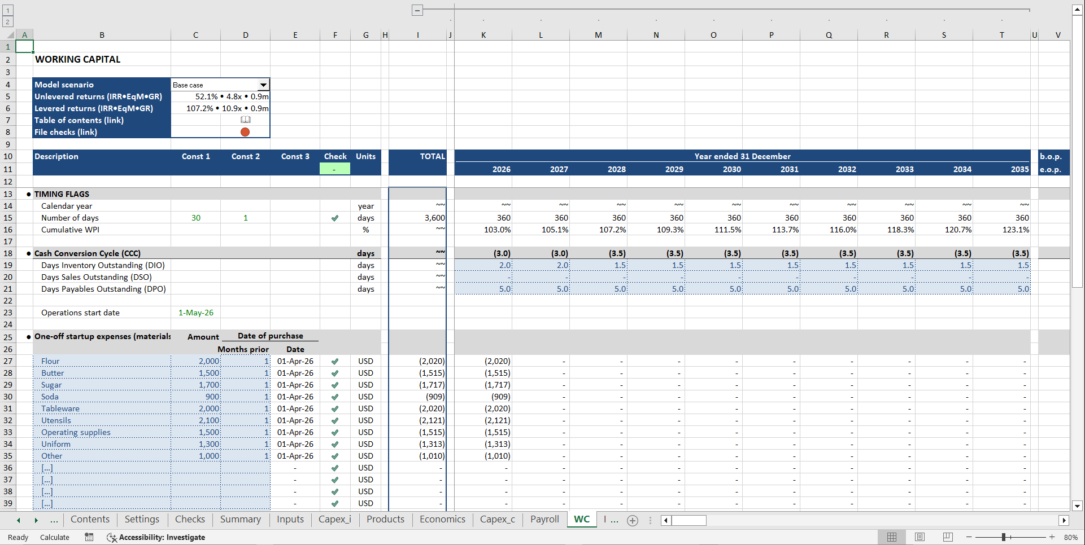Open the Base case scenario dropdown
This screenshot has width=1085, height=545.
pos(263,84)
